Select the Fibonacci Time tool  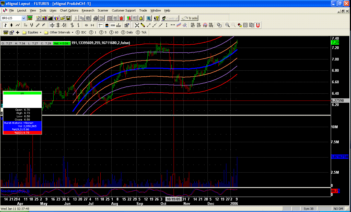(x=211, y=25)
